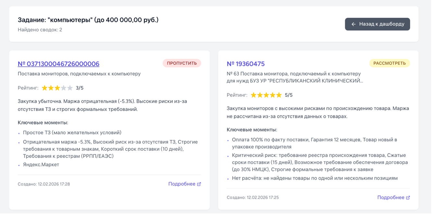The image size is (432, 214).
Task: Click external-link icon in card created 17:28
Action: (x=199, y=184)
